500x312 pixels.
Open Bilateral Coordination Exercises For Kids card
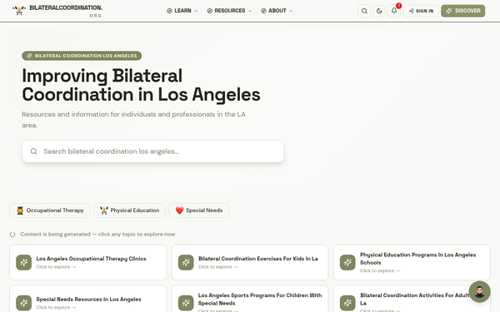250,262
